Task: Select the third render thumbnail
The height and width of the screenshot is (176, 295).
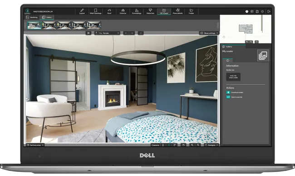Action: coord(64,25)
